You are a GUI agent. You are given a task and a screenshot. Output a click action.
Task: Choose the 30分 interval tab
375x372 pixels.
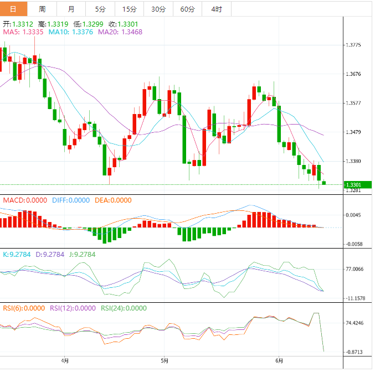[158, 9]
